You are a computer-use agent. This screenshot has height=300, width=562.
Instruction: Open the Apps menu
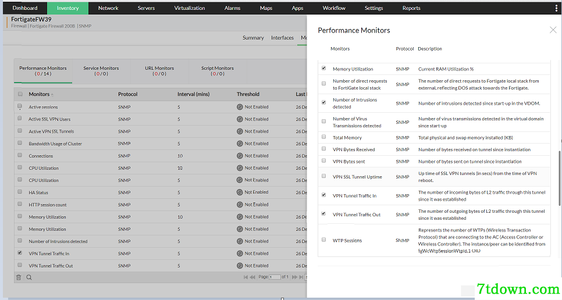coord(297,8)
